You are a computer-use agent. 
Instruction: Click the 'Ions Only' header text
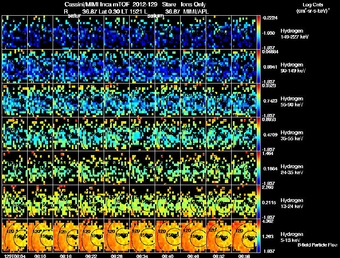click(193, 5)
